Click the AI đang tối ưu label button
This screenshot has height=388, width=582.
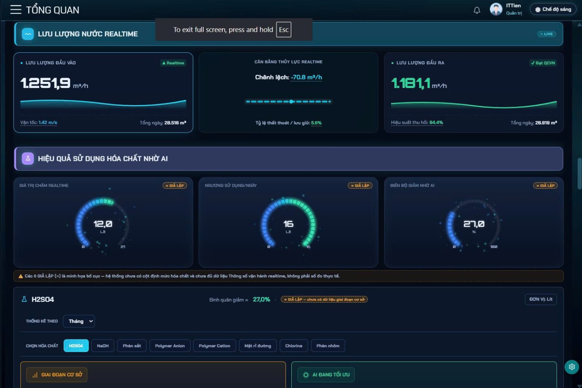326,375
